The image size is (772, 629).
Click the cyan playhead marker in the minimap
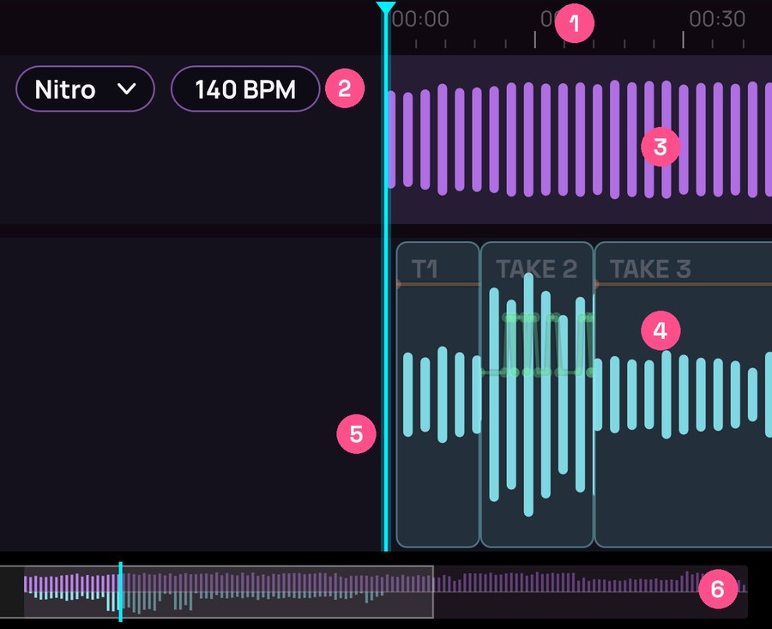coord(120,591)
